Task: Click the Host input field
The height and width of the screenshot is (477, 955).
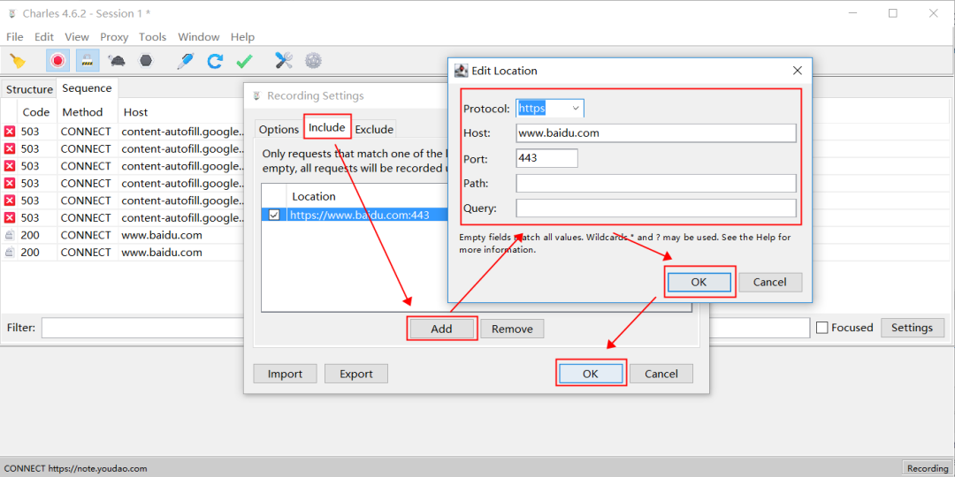Action: tap(656, 133)
